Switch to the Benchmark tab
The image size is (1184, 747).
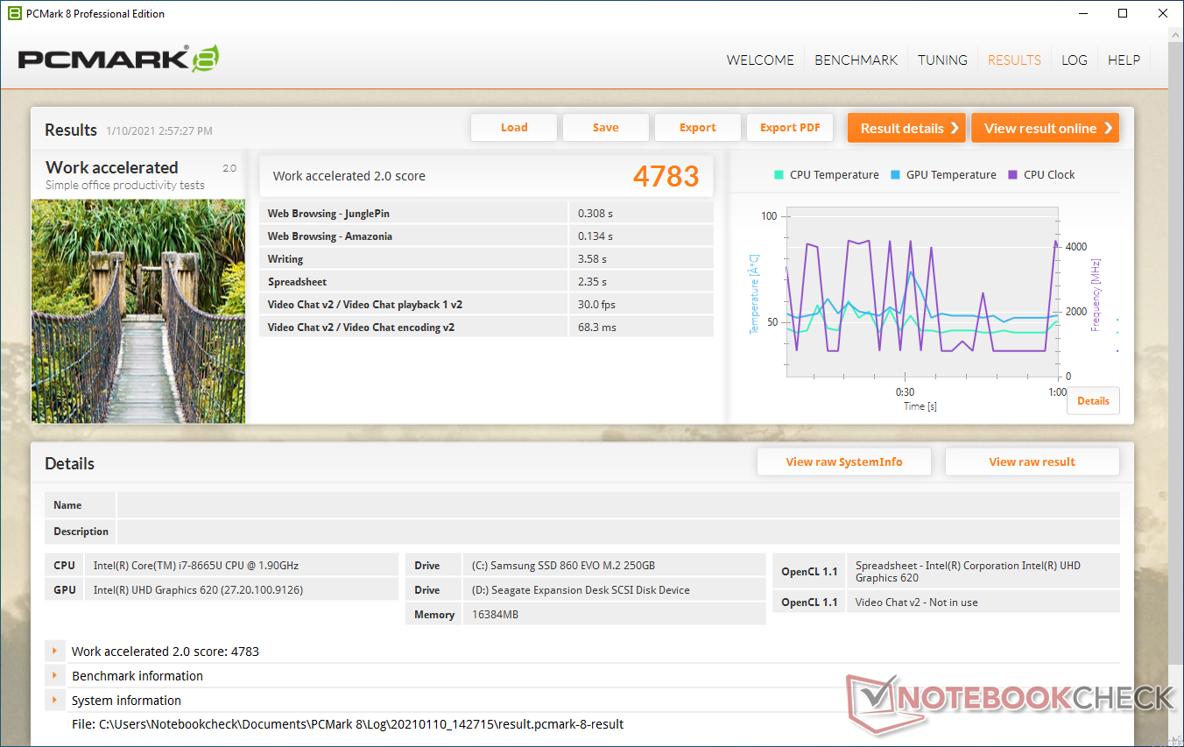coord(856,60)
